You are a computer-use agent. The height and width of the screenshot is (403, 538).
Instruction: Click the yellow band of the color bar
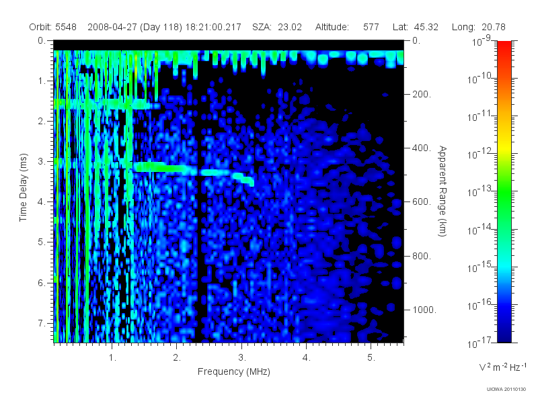pos(504,146)
